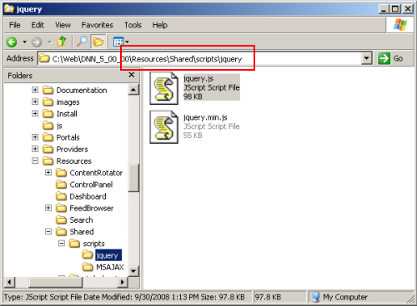The height and width of the screenshot is (306, 417).
Task: Click the folder tree horizontal scrollbar thumb
Action: (56, 283)
